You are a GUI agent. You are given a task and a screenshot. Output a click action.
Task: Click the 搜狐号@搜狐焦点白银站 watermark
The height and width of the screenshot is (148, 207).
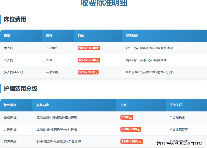[x=180, y=144]
